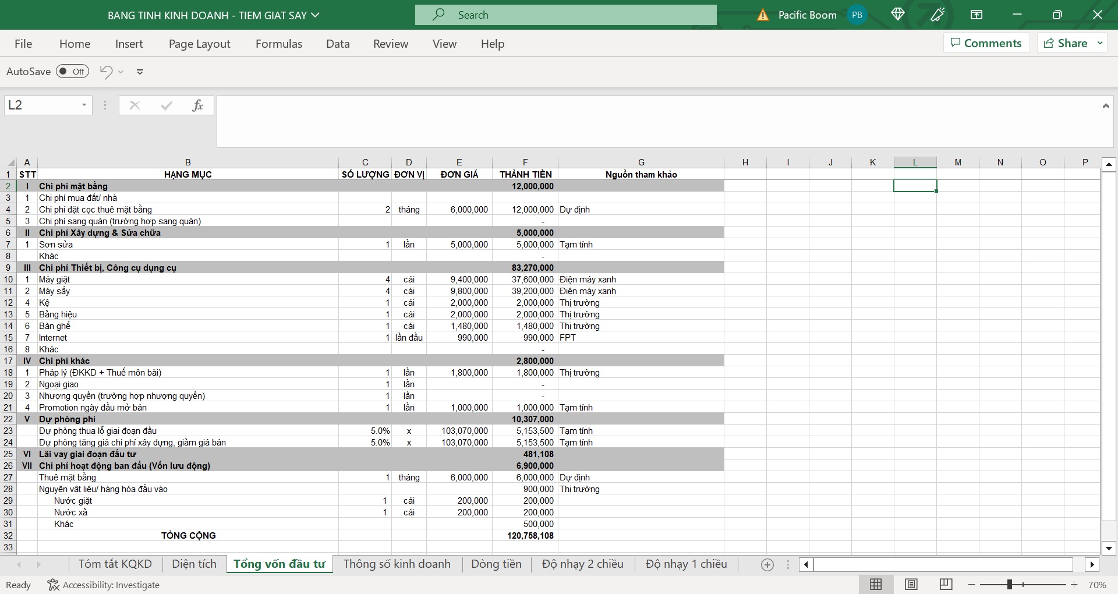Switch to the Dòng tiền sheet tab

tap(496, 564)
